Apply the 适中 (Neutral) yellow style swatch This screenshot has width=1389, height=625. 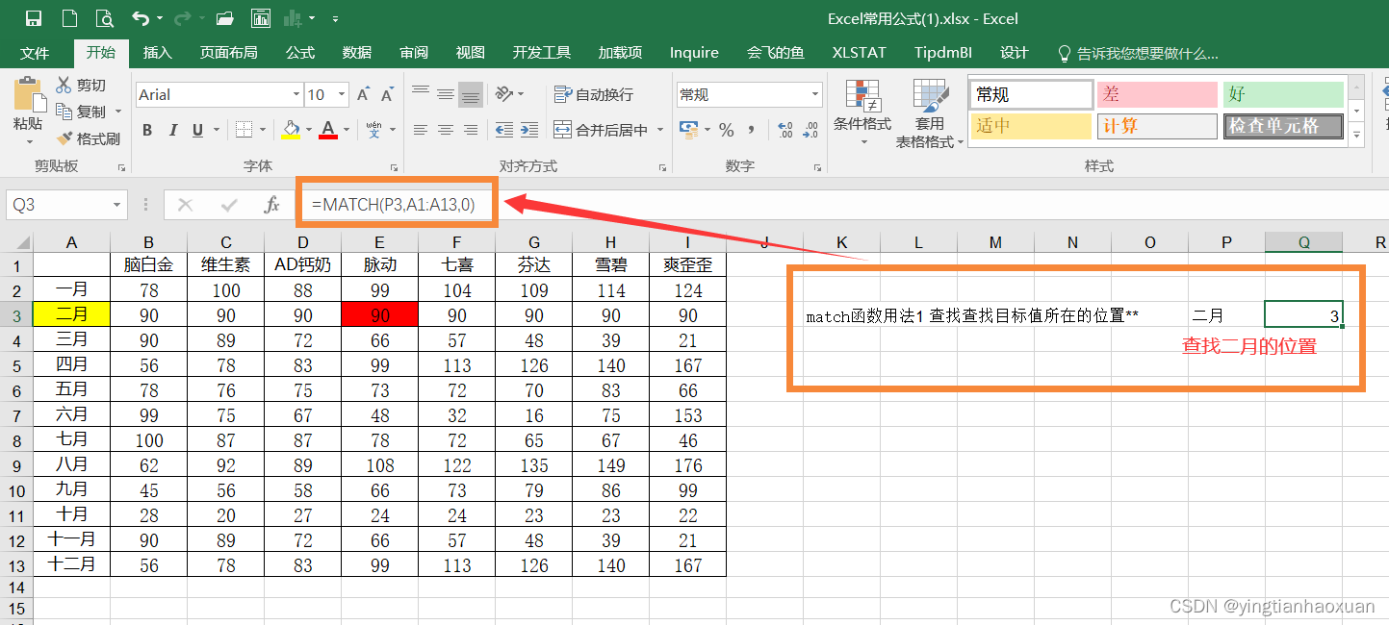pos(1031,126)
